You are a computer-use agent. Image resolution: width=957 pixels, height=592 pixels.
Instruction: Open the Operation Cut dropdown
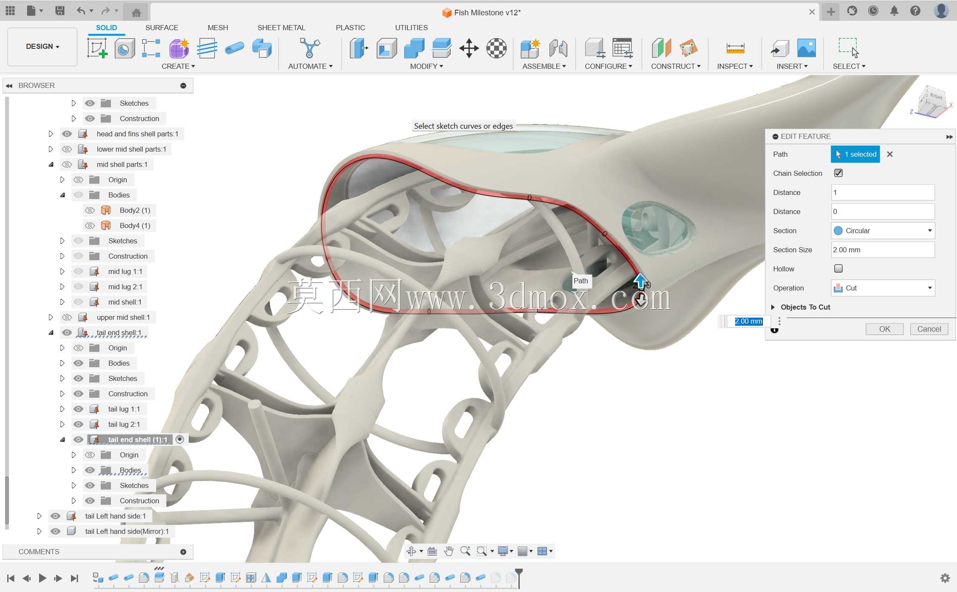click(883, 288)
